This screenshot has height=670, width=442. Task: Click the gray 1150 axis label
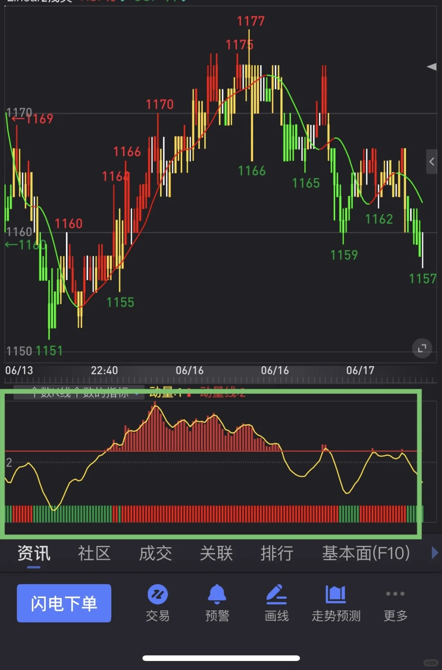click(x=19, y=351)
